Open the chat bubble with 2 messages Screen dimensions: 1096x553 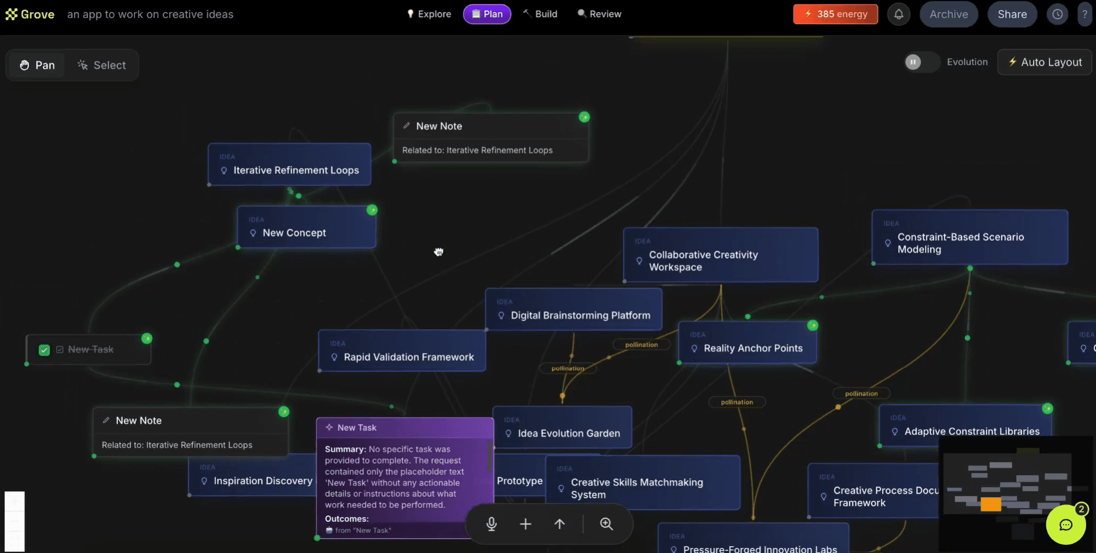coord(1065,524)
